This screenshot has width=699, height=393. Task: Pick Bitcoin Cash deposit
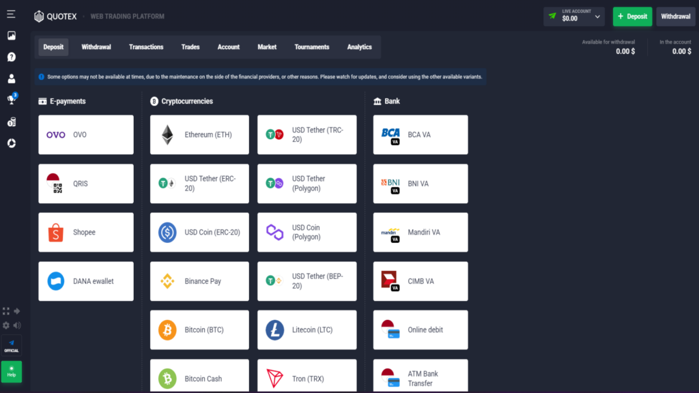click(200, 376)
